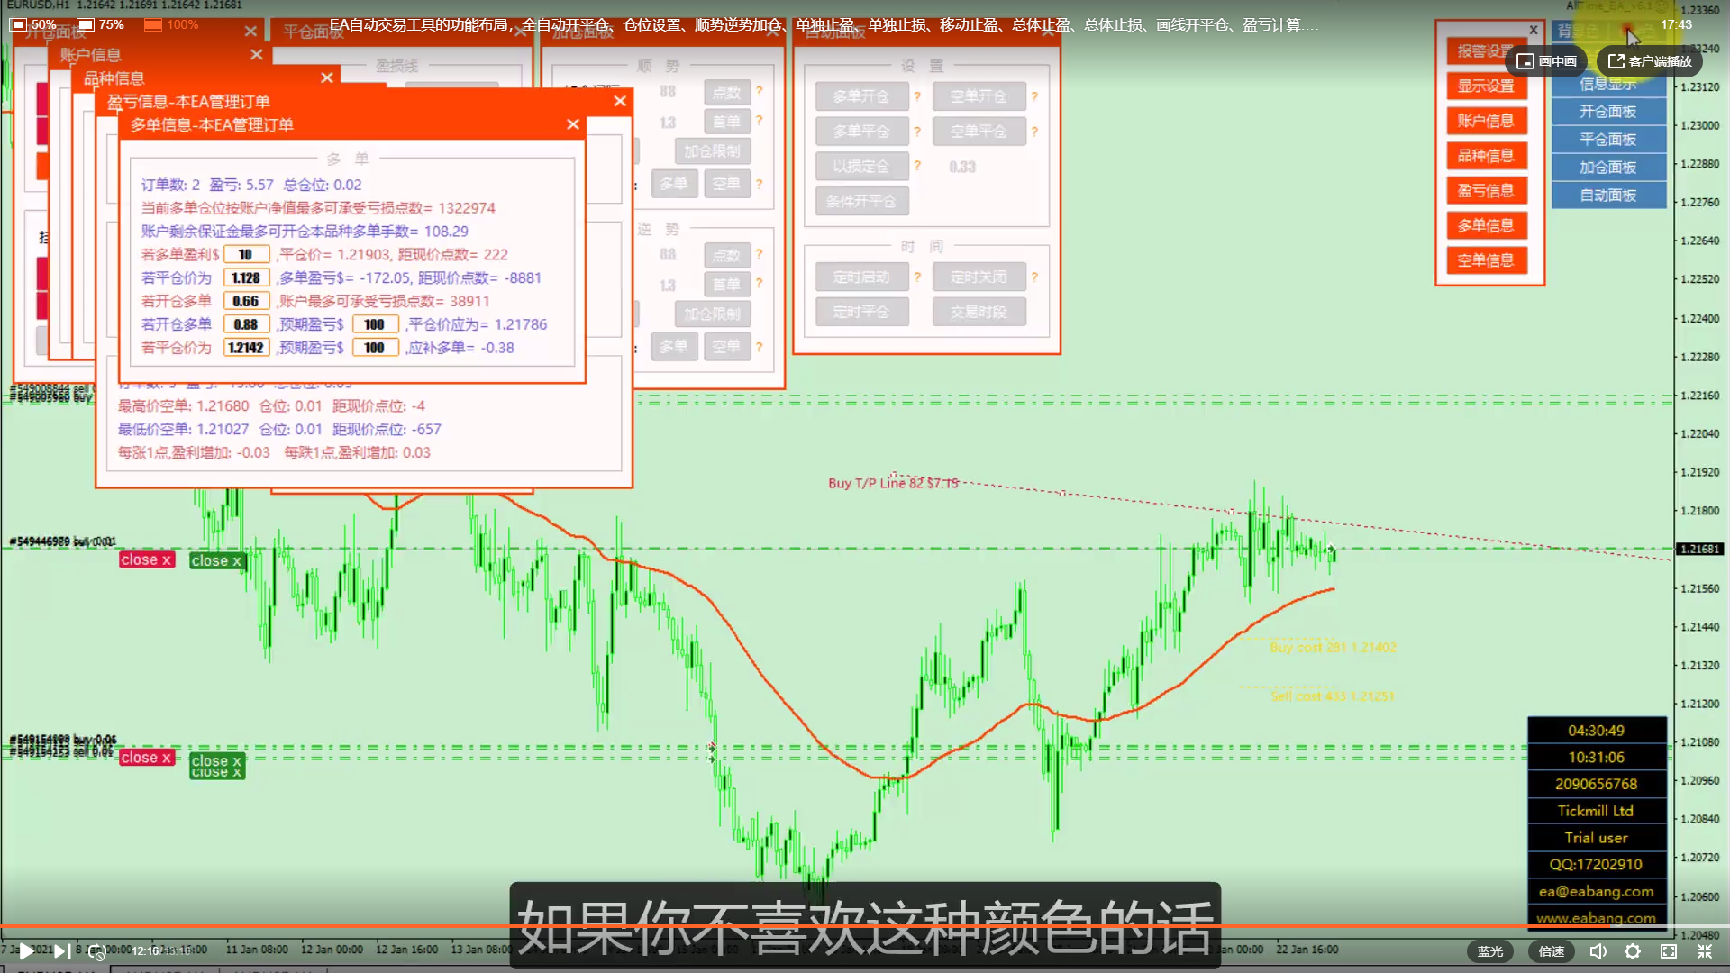This screenshot has width=1730, height=973.
Task: Toggle 定时启动 timer start
Action: pyautogui.click(x=861, y=277)
